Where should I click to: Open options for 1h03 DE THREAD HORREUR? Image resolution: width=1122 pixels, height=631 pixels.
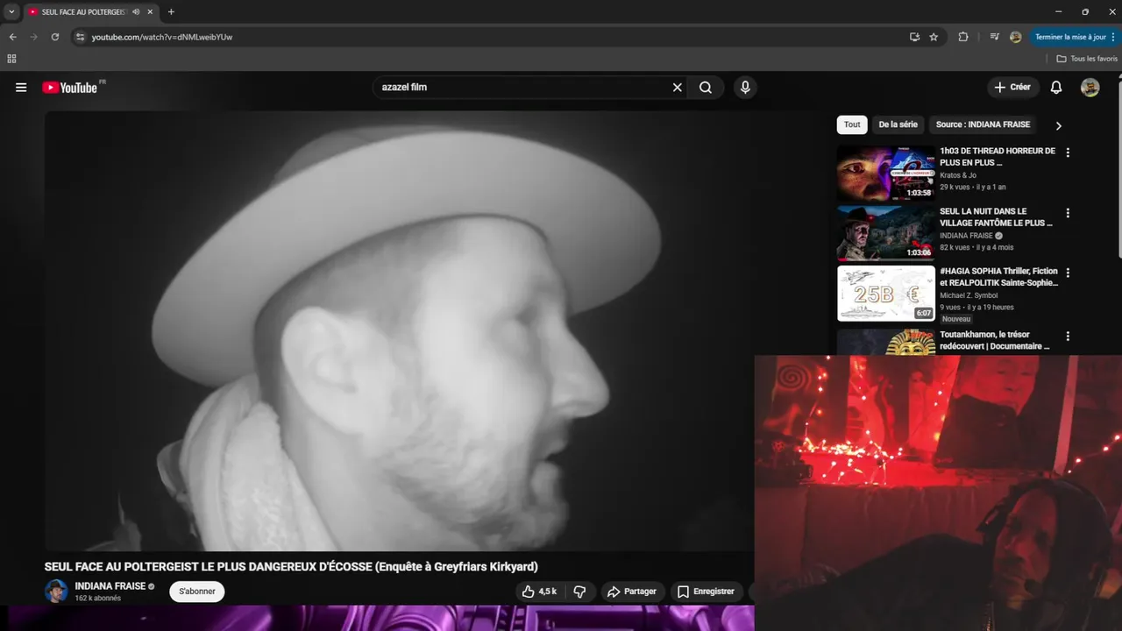tap(1068, 152)
